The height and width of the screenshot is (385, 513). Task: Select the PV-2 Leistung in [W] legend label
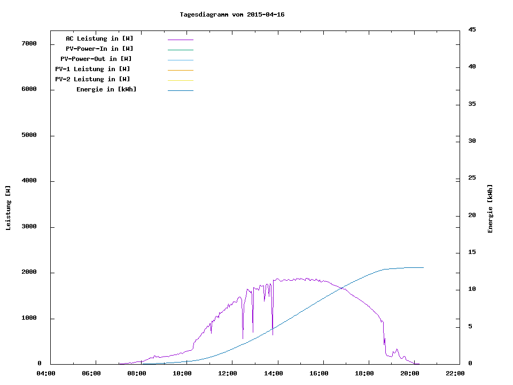click(x=92, y=79)
